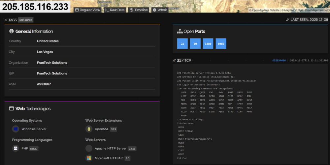Open the 652854496 hash link

tap(279, 60)
